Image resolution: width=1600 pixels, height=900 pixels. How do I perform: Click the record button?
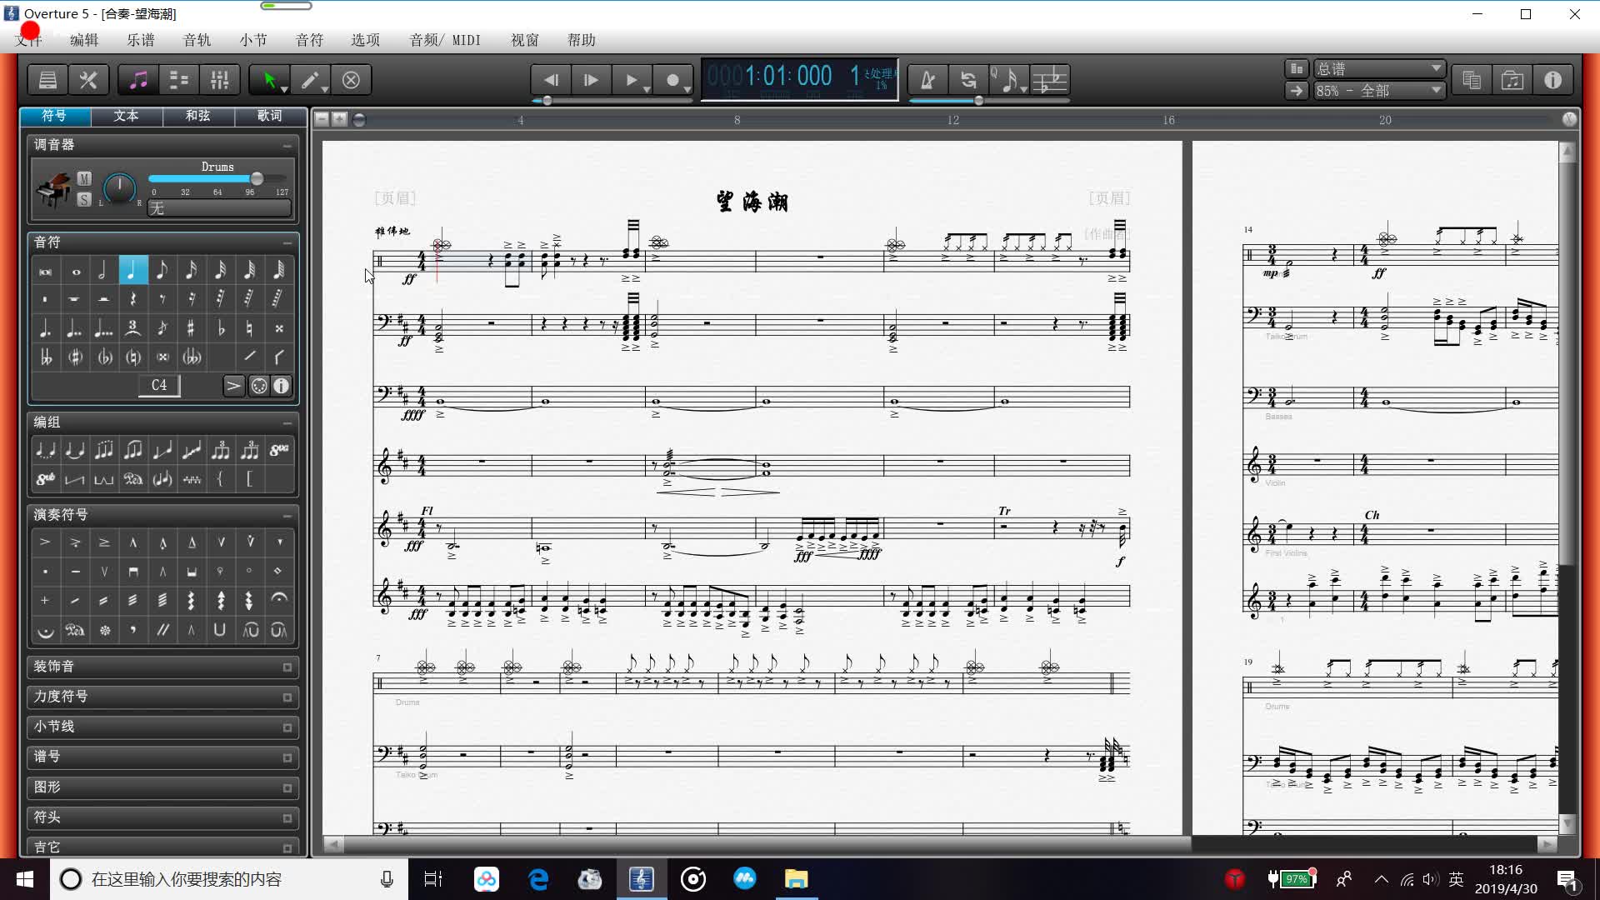[673, 80]
